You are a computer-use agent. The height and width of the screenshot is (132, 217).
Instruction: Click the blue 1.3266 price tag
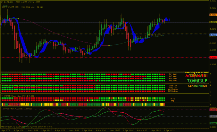(x=213, y=35)
